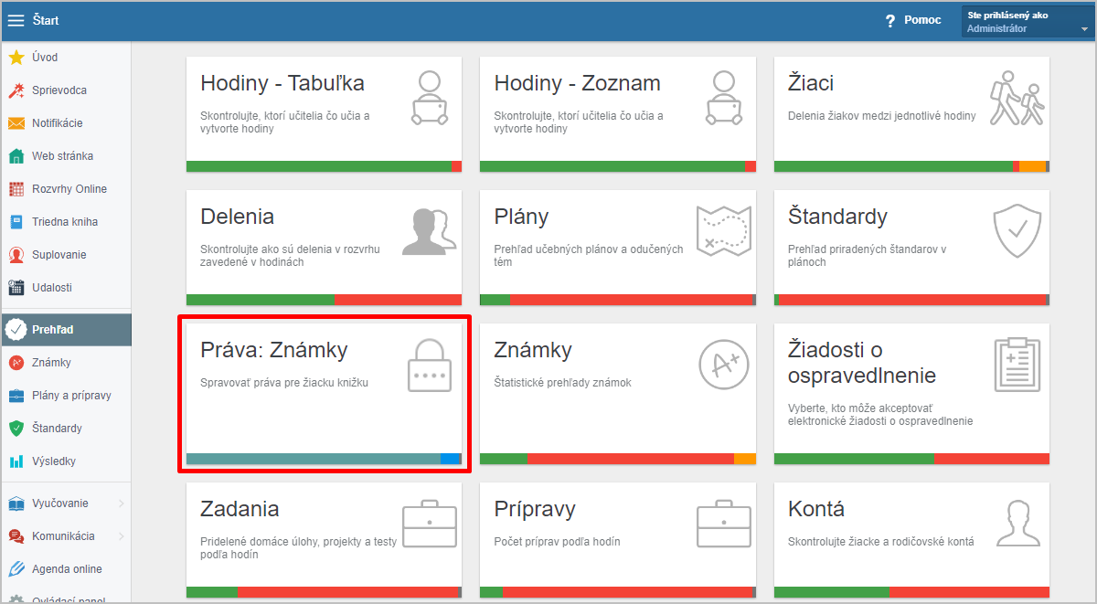The height and width of the screenshot is (604, 1097).
Task: Open the Žiaci card title
Action: pos(811,83)
